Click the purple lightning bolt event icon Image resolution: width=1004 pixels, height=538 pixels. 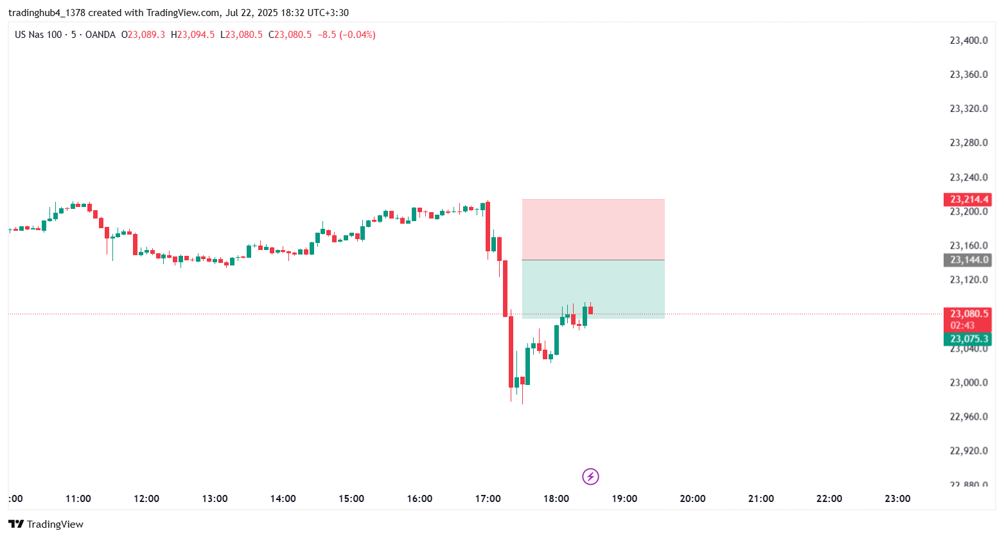coord(590,476)
